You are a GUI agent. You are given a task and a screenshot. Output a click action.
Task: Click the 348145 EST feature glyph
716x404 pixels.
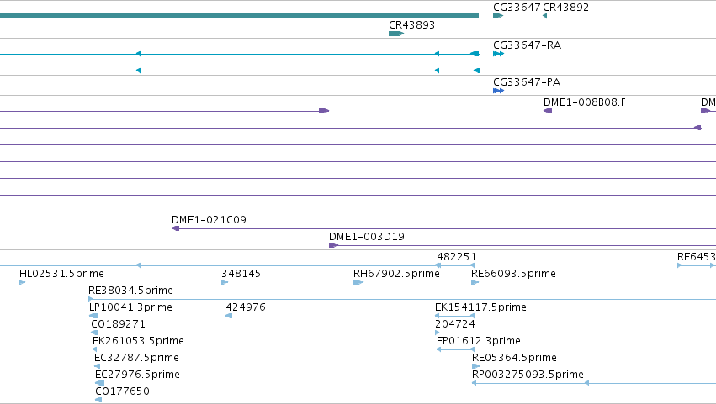coord(225,282)
